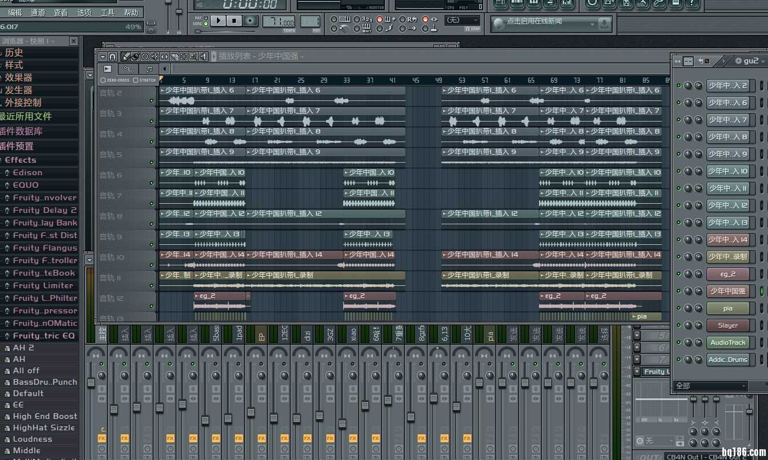
Task: Click the pia channel button
Action: click(x=727, y=308)
